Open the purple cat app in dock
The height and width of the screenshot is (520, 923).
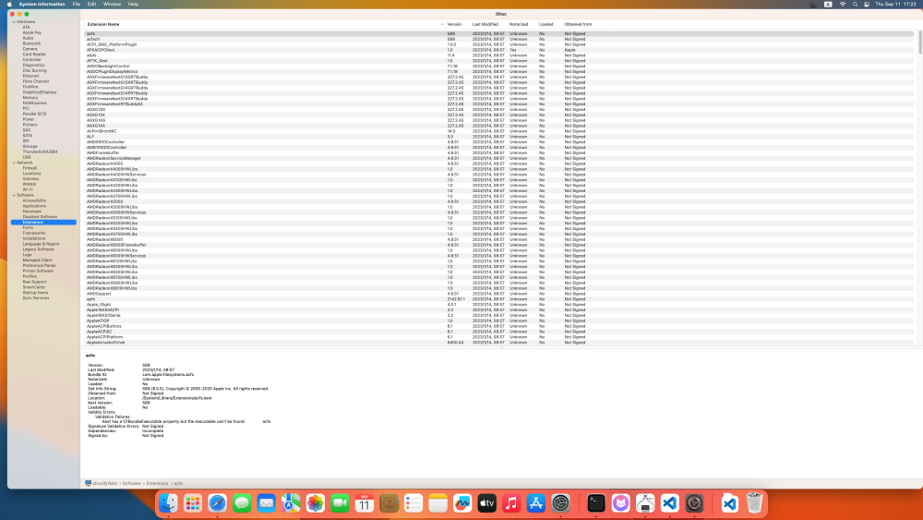tap(620, 503)
